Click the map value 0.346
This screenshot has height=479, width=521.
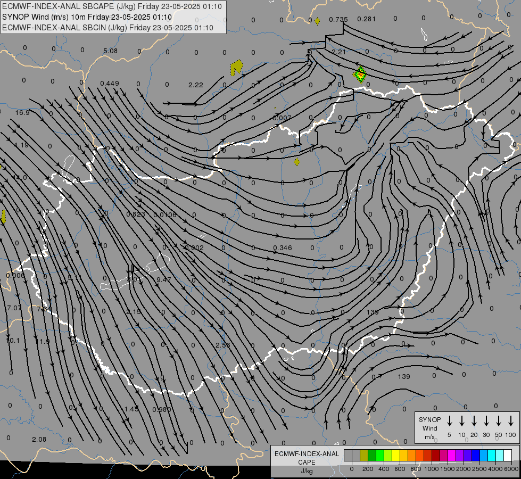[283, 247]
